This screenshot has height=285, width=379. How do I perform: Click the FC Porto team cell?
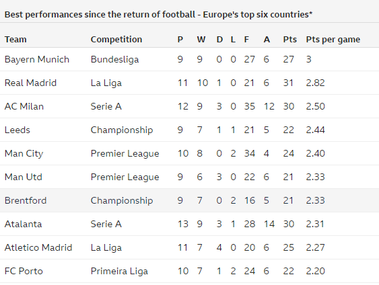24,271
